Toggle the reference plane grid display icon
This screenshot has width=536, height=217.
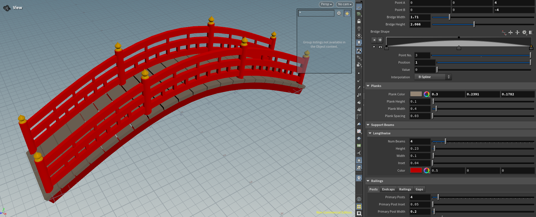[359, 7]
